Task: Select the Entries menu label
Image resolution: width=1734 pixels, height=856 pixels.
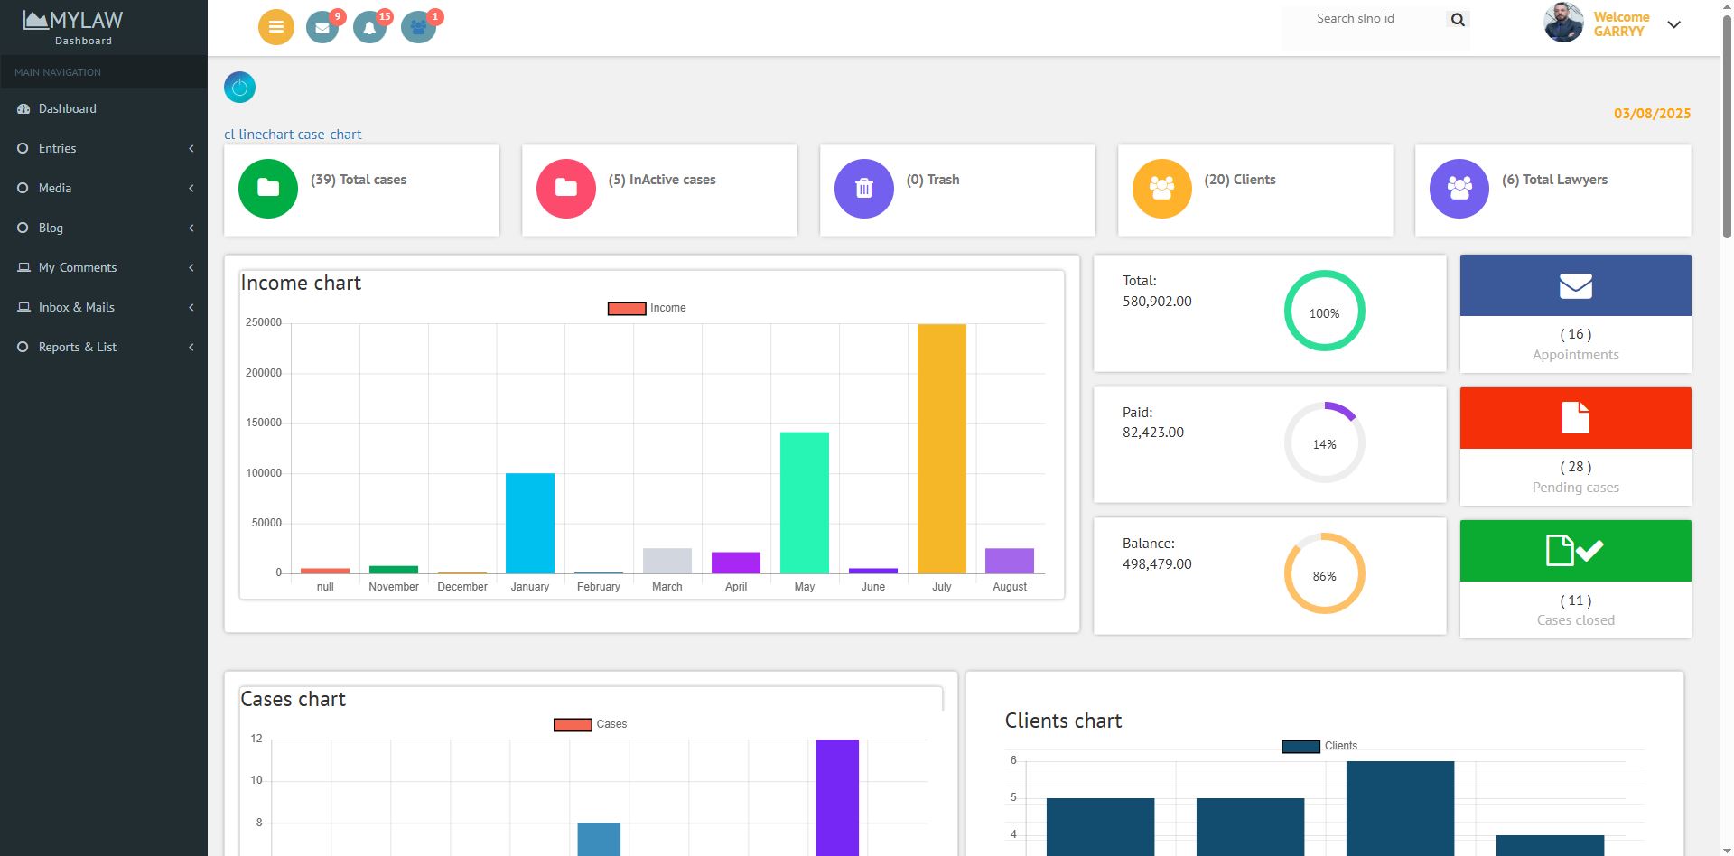Action: [57, 148]
